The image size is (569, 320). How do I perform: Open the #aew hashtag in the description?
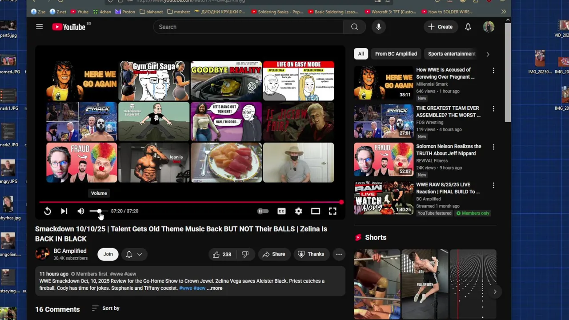pos(200,288)
